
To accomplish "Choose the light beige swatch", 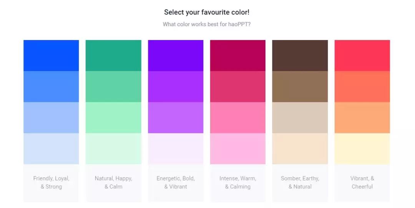I will [x=300, y=118].
